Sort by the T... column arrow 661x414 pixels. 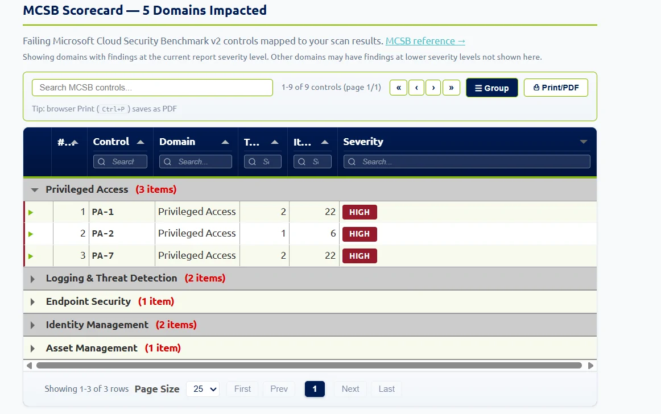pos(275,142)
